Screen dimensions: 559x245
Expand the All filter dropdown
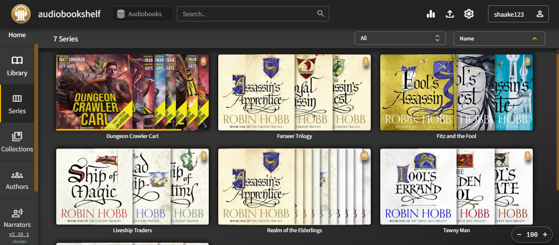400,38
